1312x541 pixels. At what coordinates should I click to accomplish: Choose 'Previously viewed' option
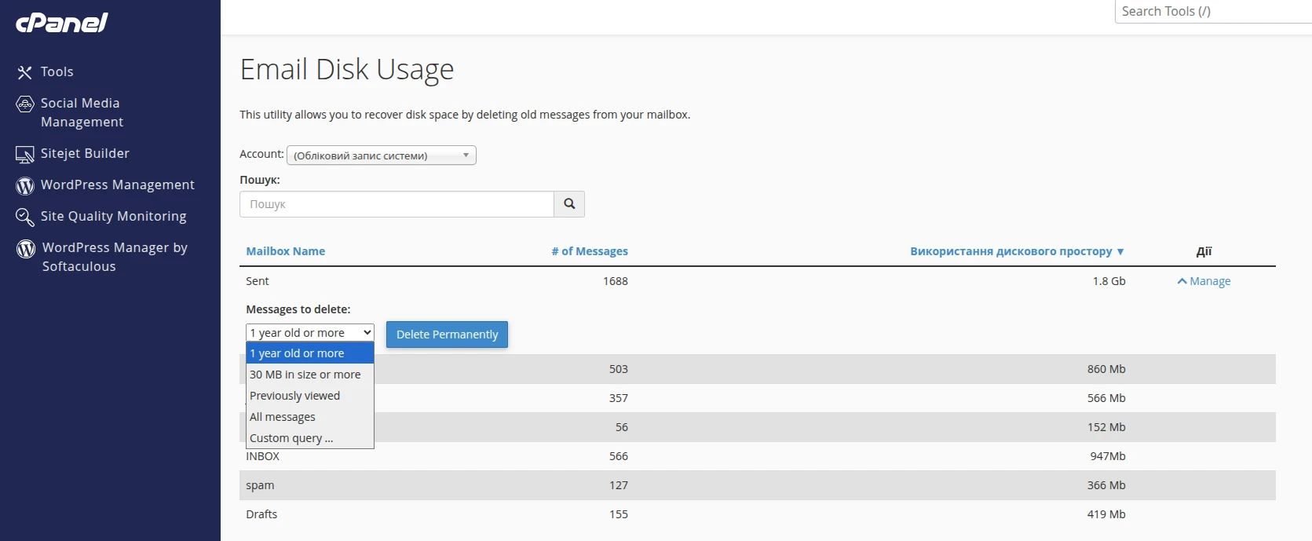tap(295, 396)
